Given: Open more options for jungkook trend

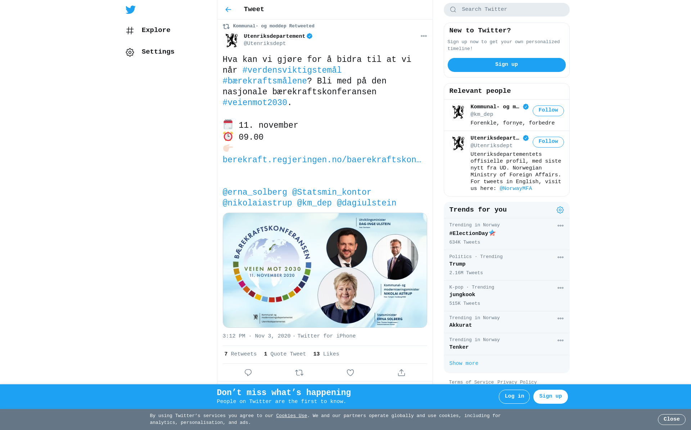Looking at the screenshot, I should pos(560,288).
